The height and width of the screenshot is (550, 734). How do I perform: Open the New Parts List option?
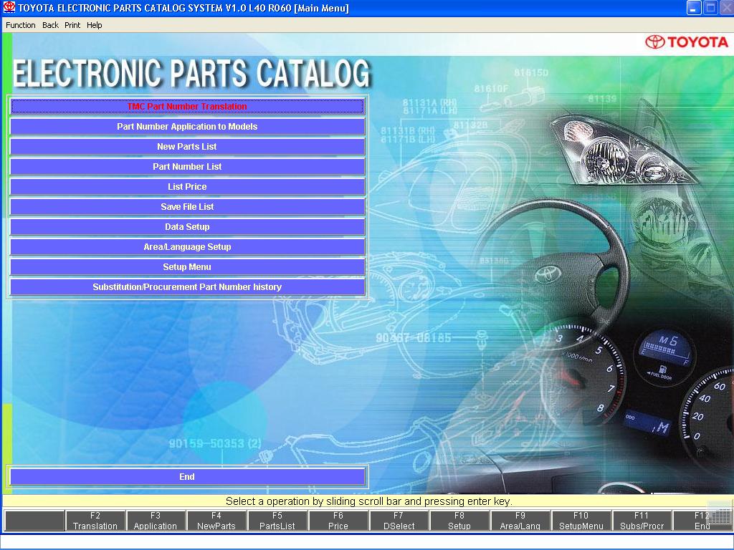click(x=187, y=147)
